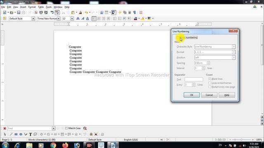Click Help in Line Numbering dialog
The image size is (264, 148).
pos(227,95)
